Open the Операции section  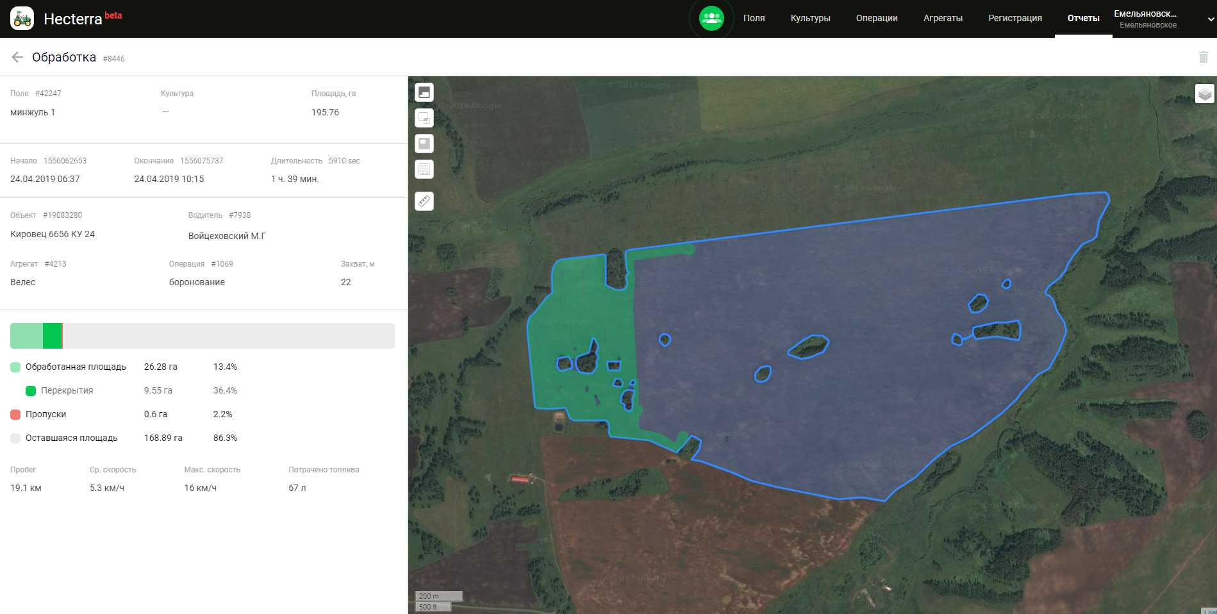(876, 18)
